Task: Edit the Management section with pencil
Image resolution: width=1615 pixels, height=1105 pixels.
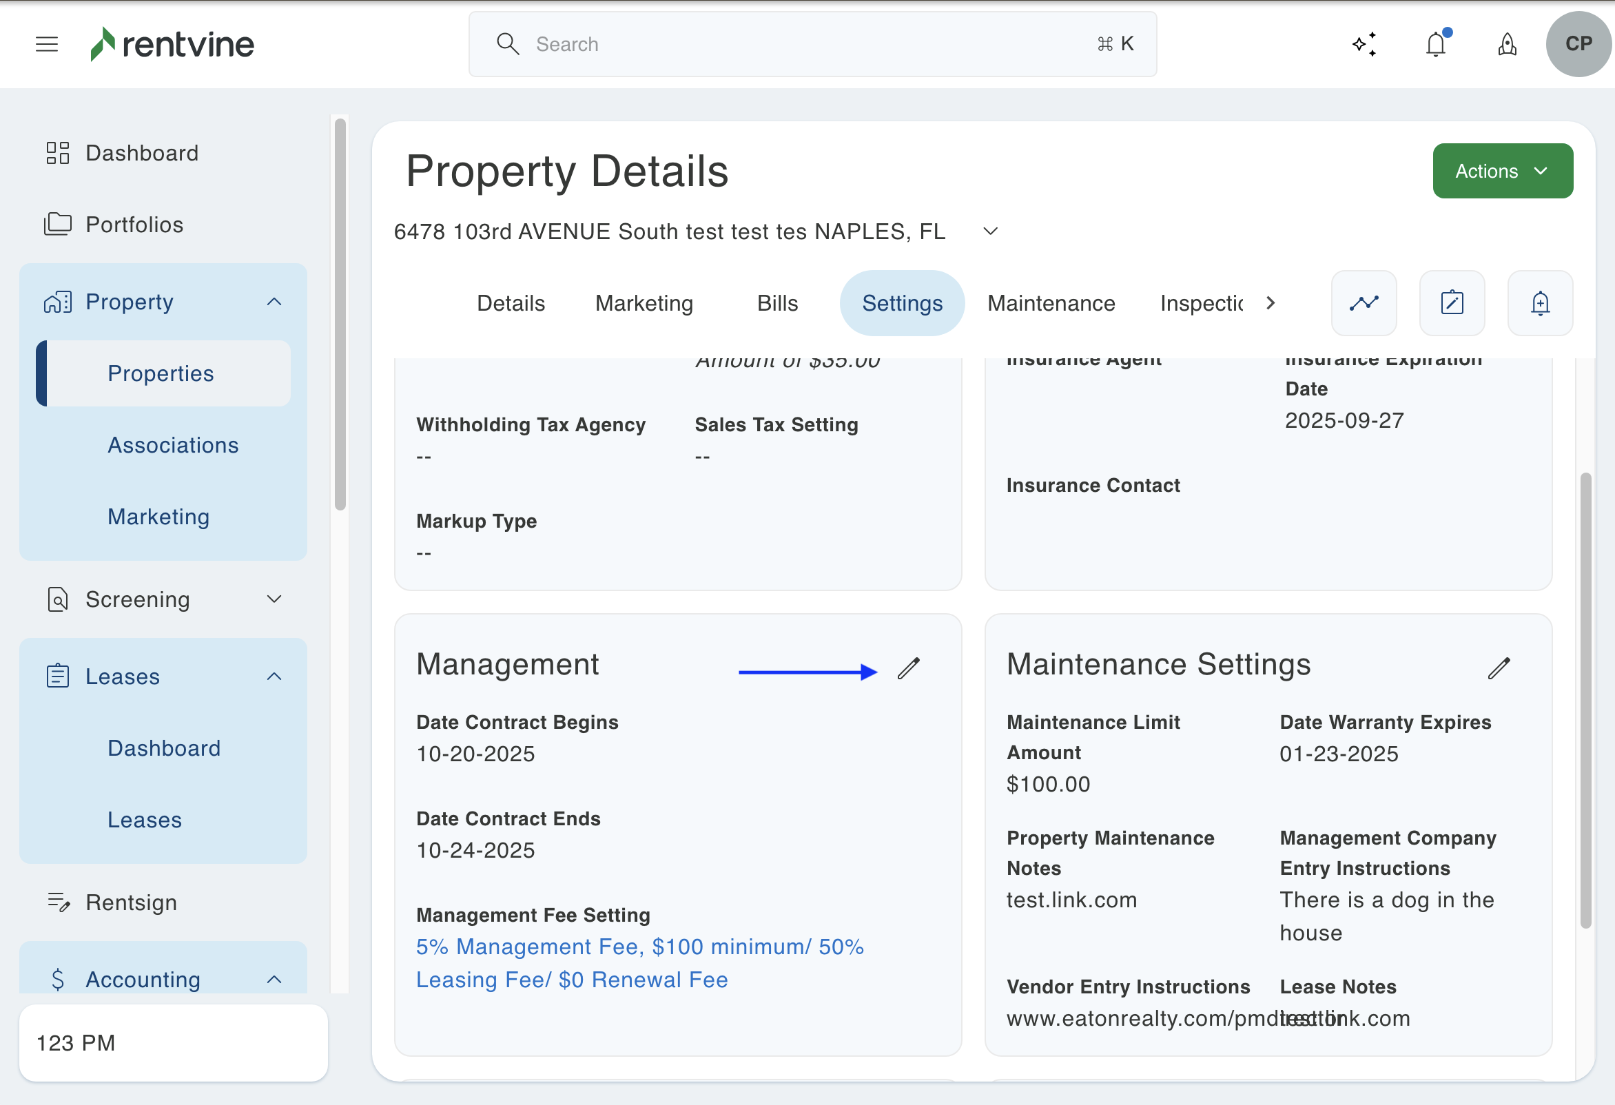Action: pos(908,668)
